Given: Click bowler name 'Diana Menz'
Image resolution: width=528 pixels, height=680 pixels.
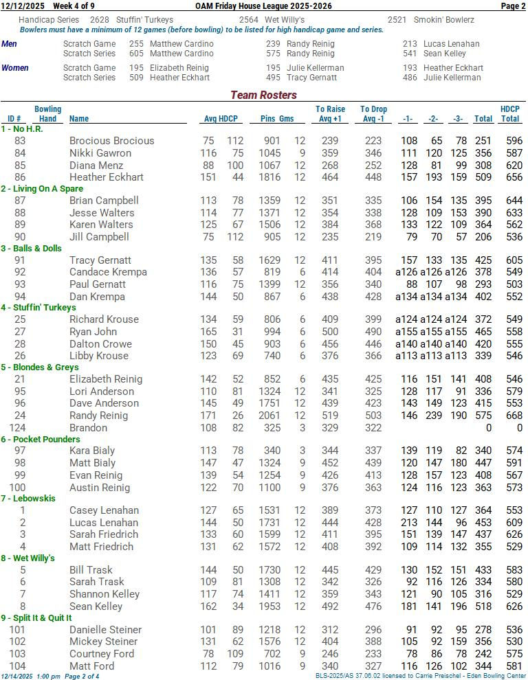Looking at the screenshot, I should [96, 166].
